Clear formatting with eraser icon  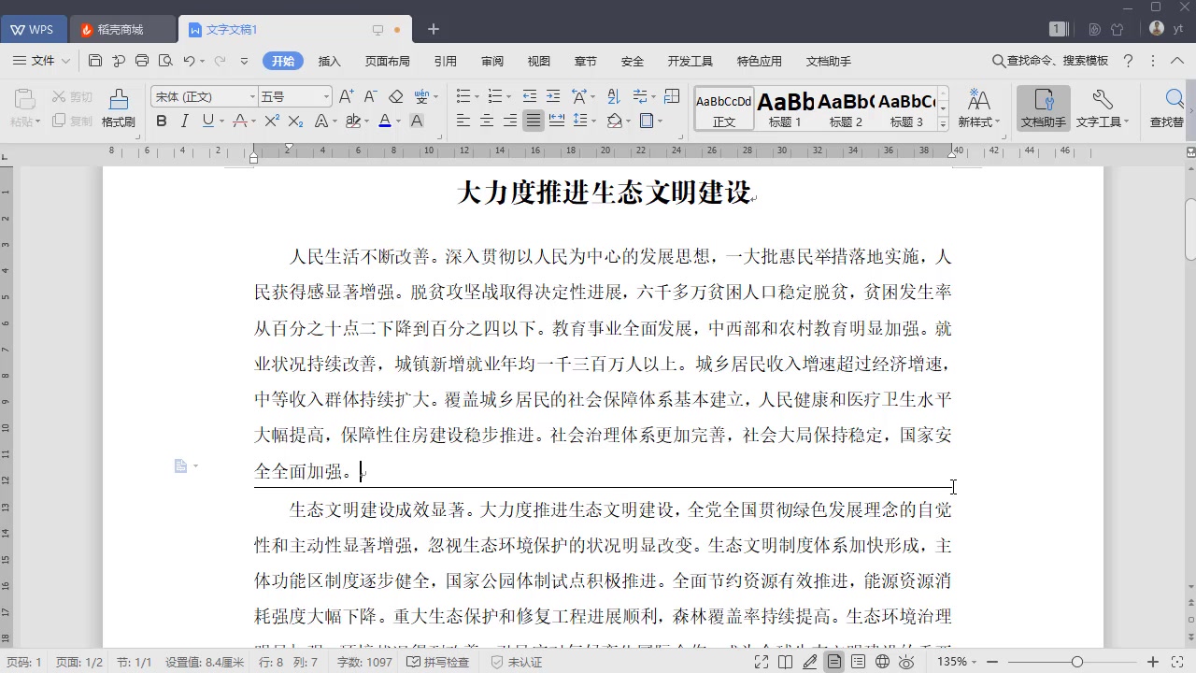(395, 96)
